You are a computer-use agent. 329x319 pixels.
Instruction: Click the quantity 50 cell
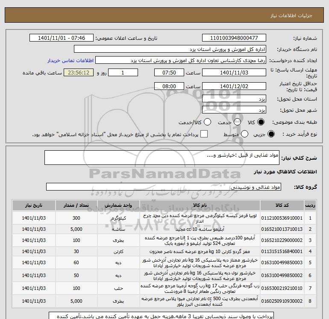tap(76, 275)
